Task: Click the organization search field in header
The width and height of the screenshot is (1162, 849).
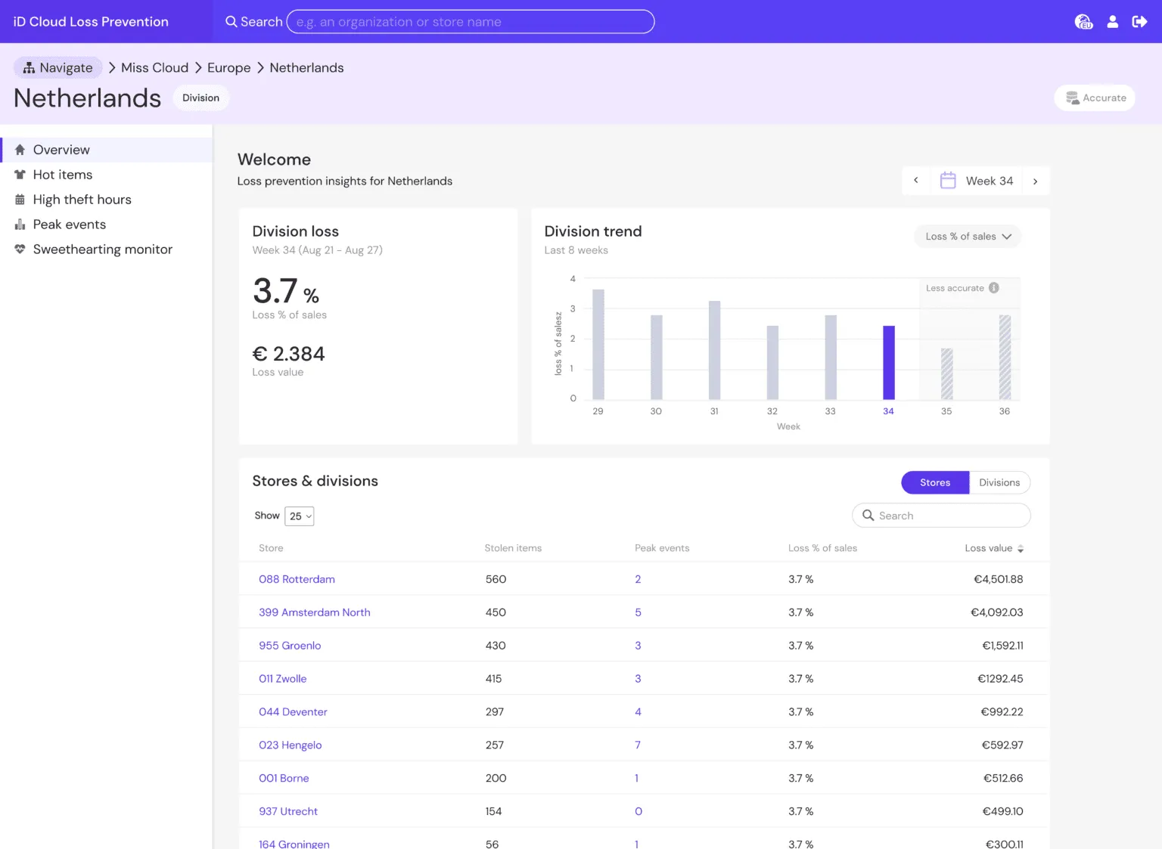Action: [x=470, y=22]
